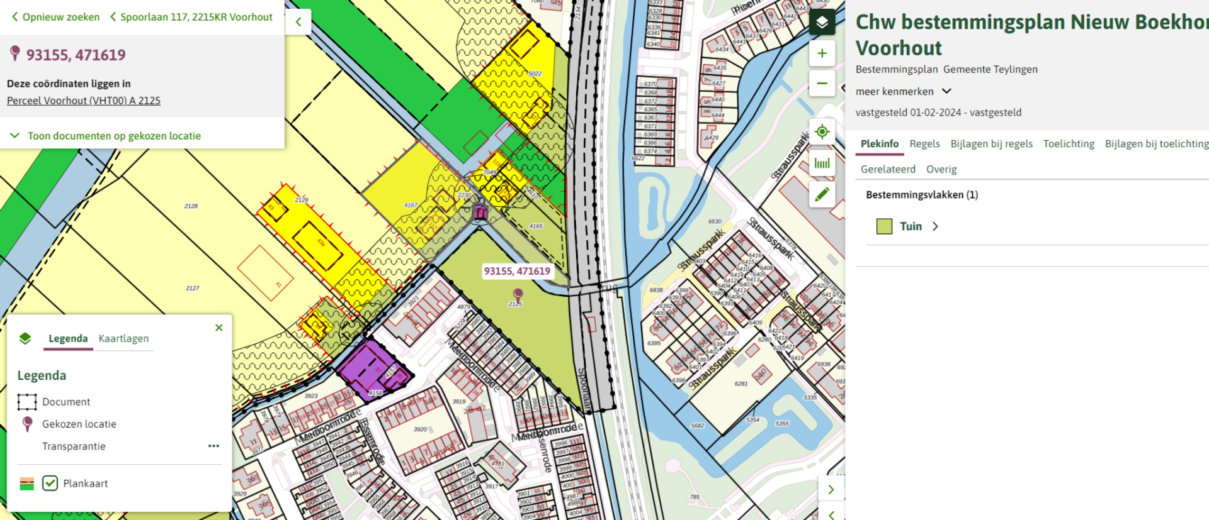Click the locate my position icon
Viewport: 1209px width, 520px height.
(x=822, y=132)
